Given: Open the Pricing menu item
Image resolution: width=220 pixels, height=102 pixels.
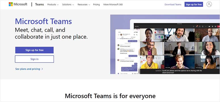Looking at the screenshot, I should 97,5.
